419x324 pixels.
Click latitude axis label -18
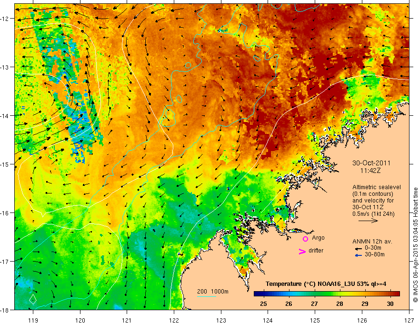pos(5,310)
